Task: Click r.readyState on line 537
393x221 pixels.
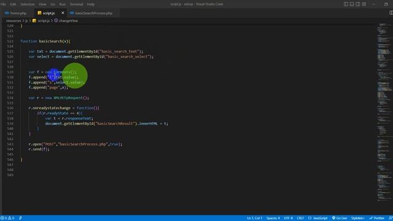Action: tap(55, 113)
